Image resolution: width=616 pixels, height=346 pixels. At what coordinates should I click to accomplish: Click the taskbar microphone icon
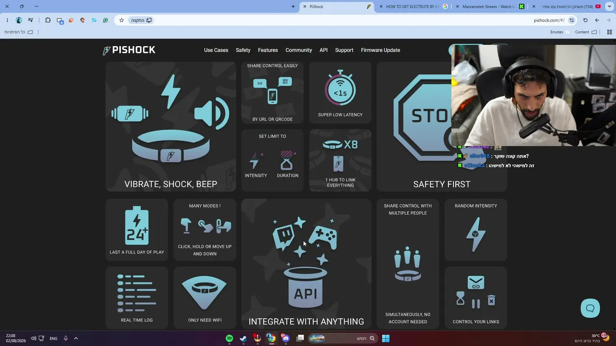click(65, 338)
